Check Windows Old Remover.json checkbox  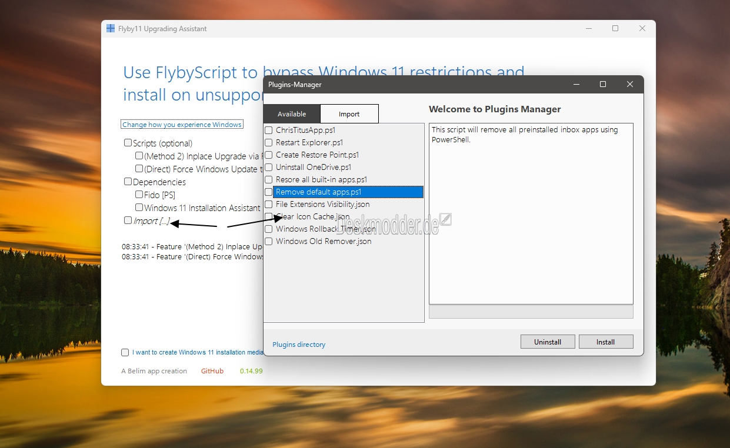269,241
